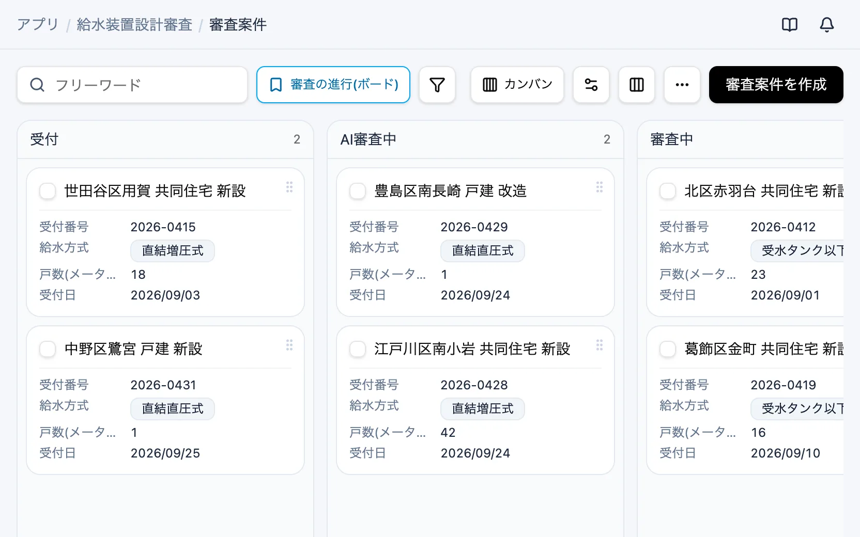
Task: Grab drag handle on 豊島区南長崎 card
Action: point(600,187)
